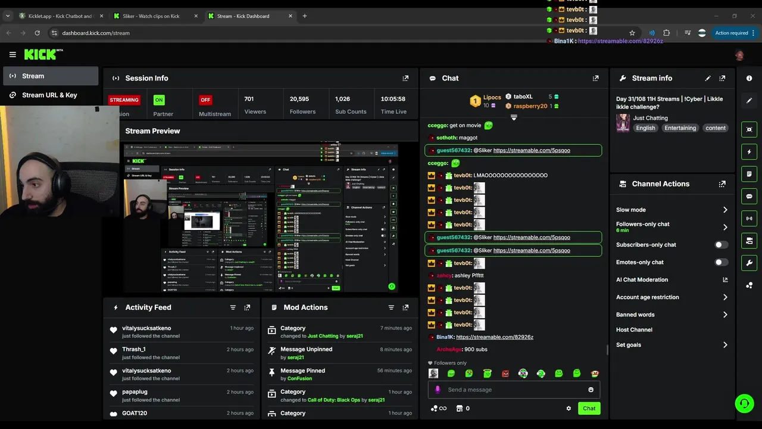The height and width of the screenshot is (429, 762).
Task: Expand Account age restriction options
Action: coord(725,297)
